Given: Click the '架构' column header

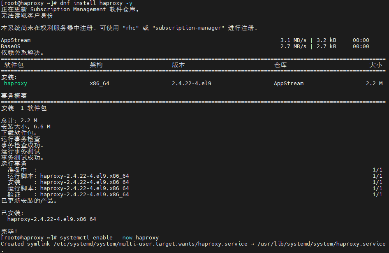Looking at the screenshot, I should click(96, 65).
